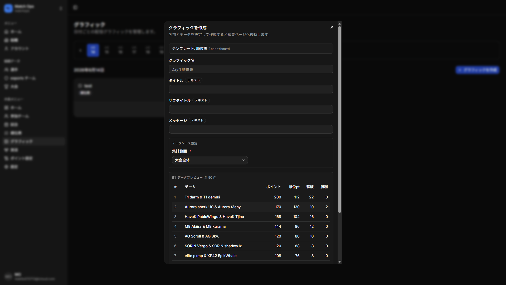Select team elite pxmp & XP42 EpikWhale

(x=211, y=256)
